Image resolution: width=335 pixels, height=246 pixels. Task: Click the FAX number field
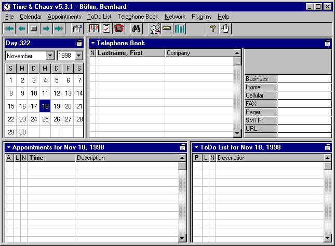[x=304, y=104]
